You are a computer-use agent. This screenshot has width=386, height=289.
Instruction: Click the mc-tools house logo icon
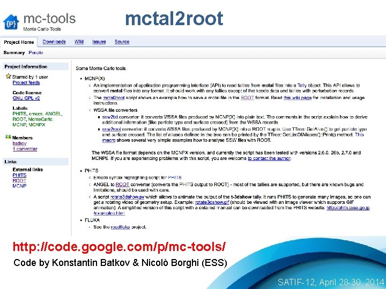pyautogui.click(x=11, y=22)
